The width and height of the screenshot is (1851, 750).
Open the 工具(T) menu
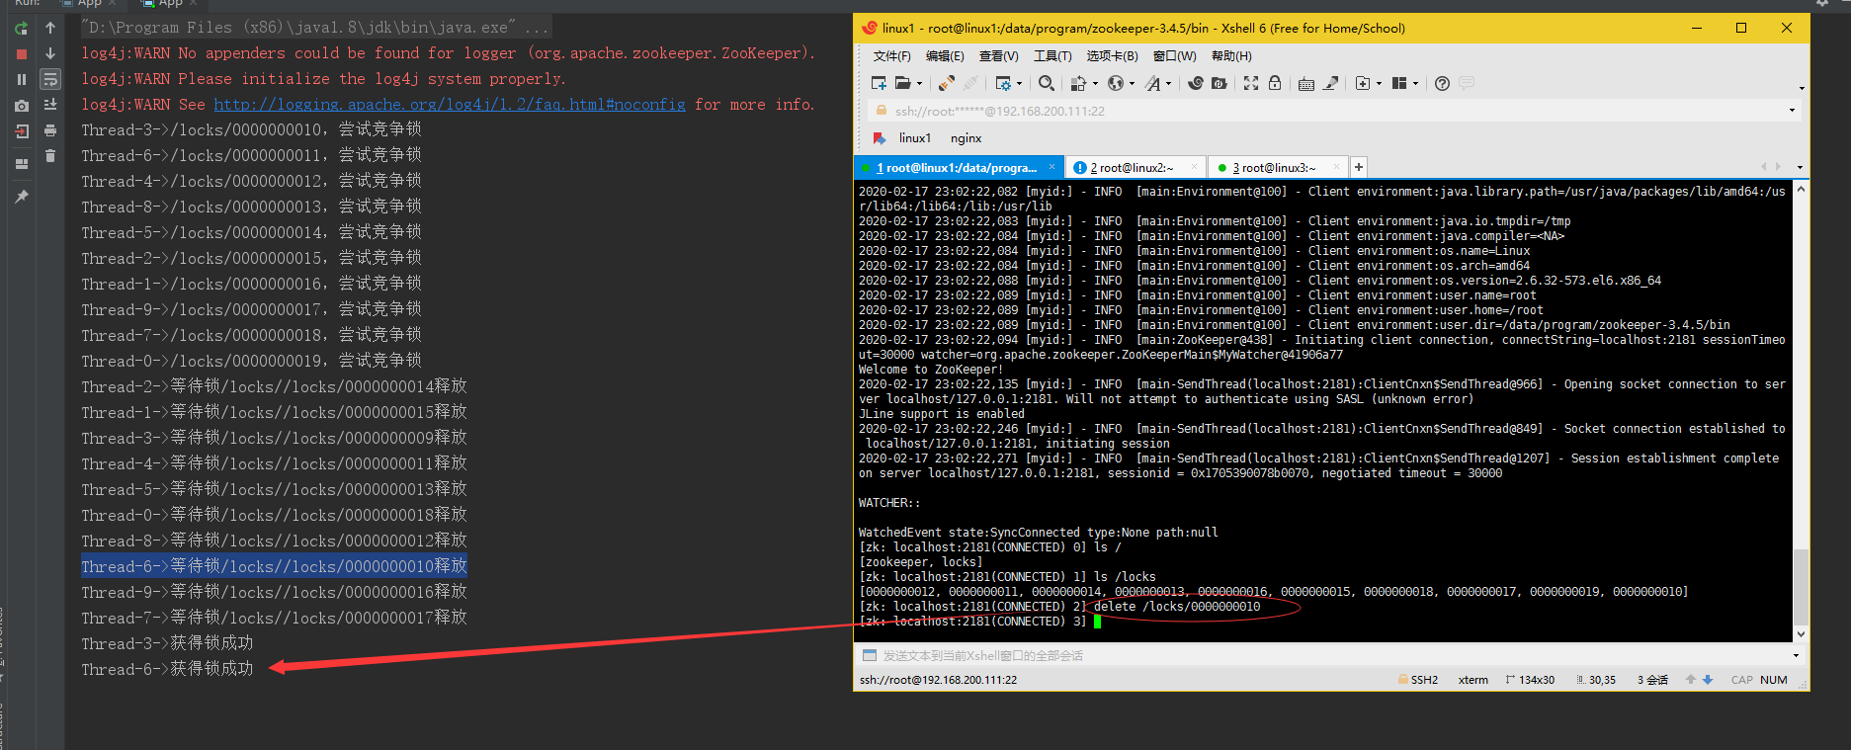1052,55
